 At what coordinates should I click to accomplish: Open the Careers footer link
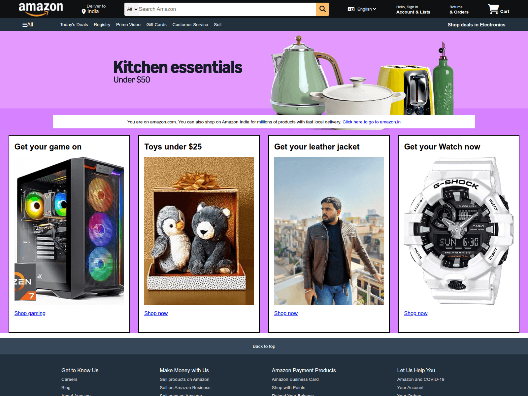pos(69,379)
